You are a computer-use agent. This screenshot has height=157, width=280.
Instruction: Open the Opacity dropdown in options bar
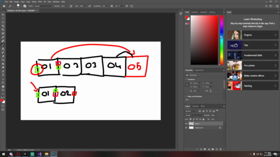click(67, 6)
